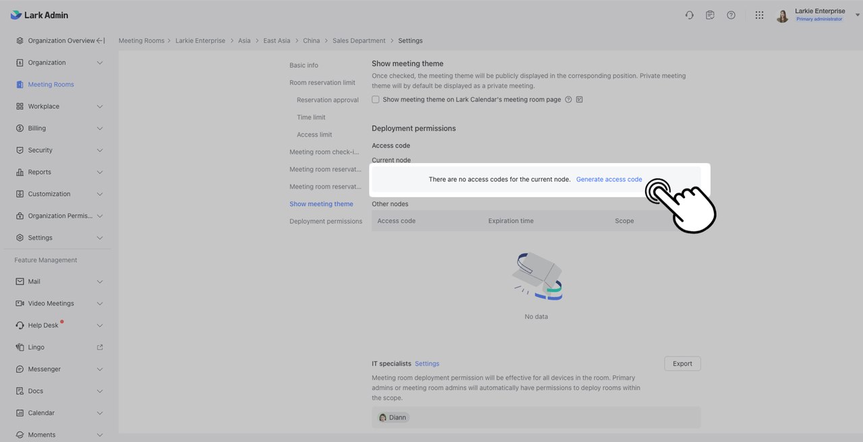Open the app launcher grid icon
Screen dimensions: 863x442
click(759, 15)
